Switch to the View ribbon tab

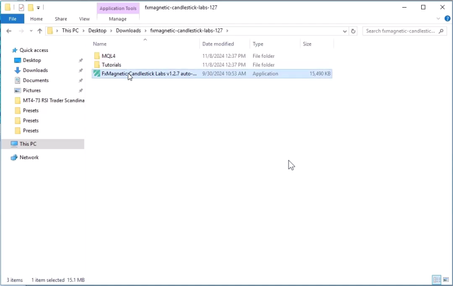(84, 19)
